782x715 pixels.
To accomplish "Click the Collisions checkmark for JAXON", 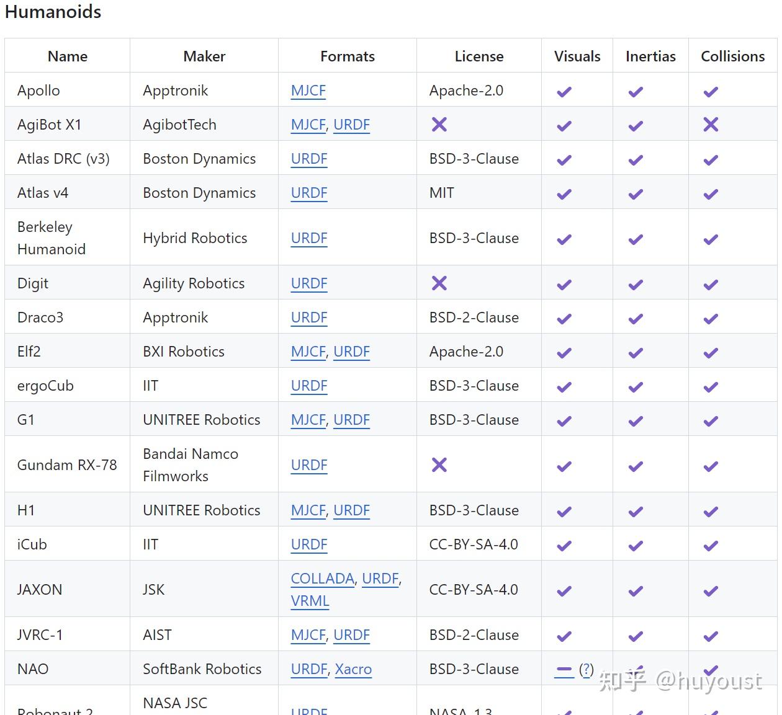I will pos(711,591).
